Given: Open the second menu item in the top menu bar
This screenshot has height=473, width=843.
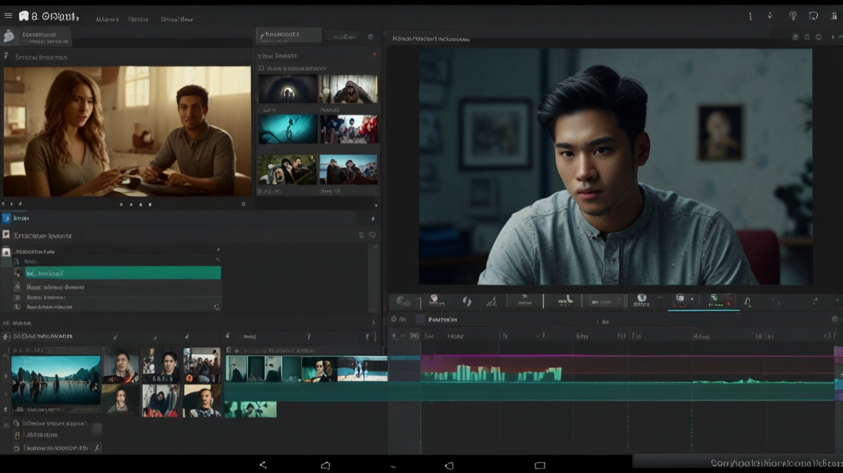Looking at the screenshot, I should tap(139, 19).
